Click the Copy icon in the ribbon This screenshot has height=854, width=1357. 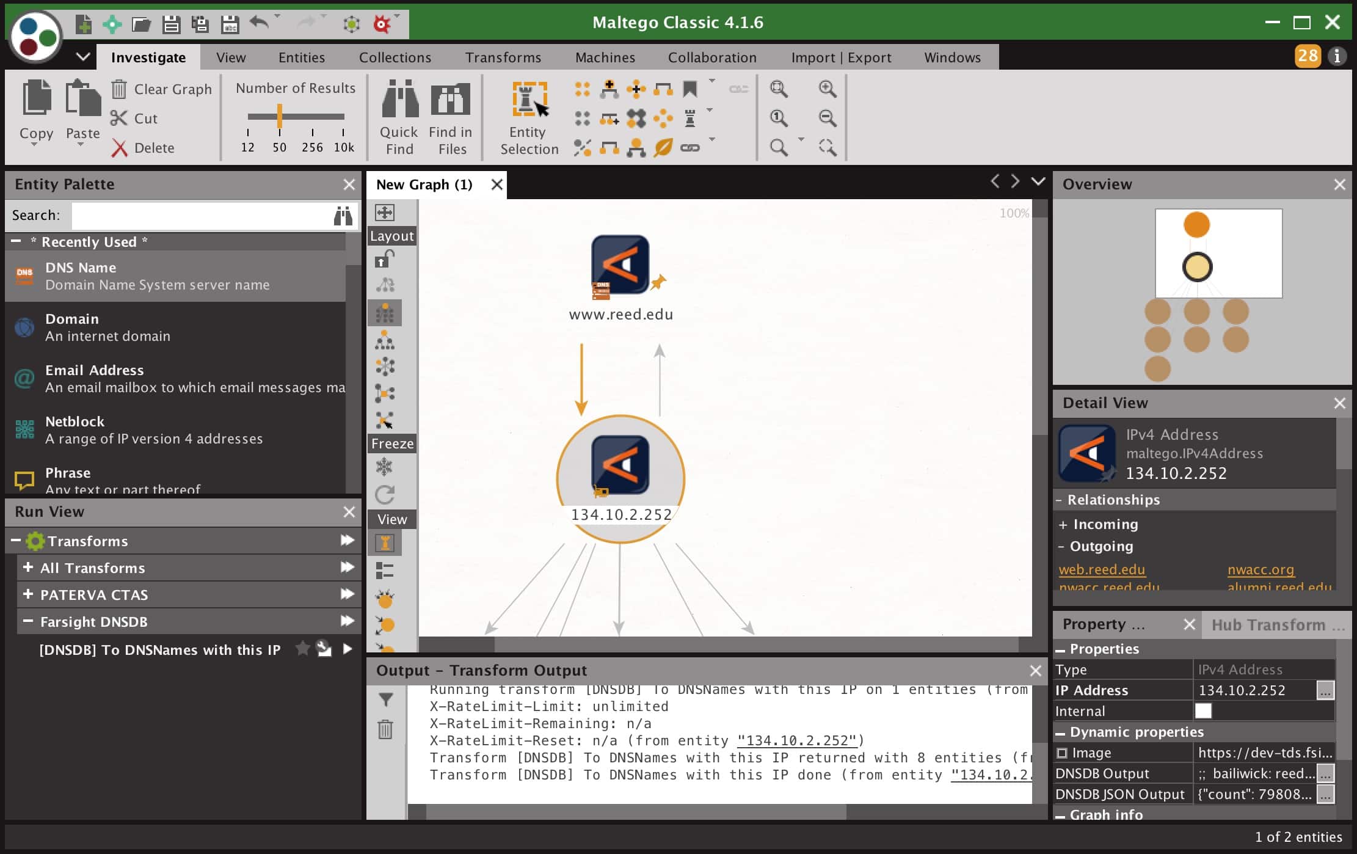(x=37, y=98)
